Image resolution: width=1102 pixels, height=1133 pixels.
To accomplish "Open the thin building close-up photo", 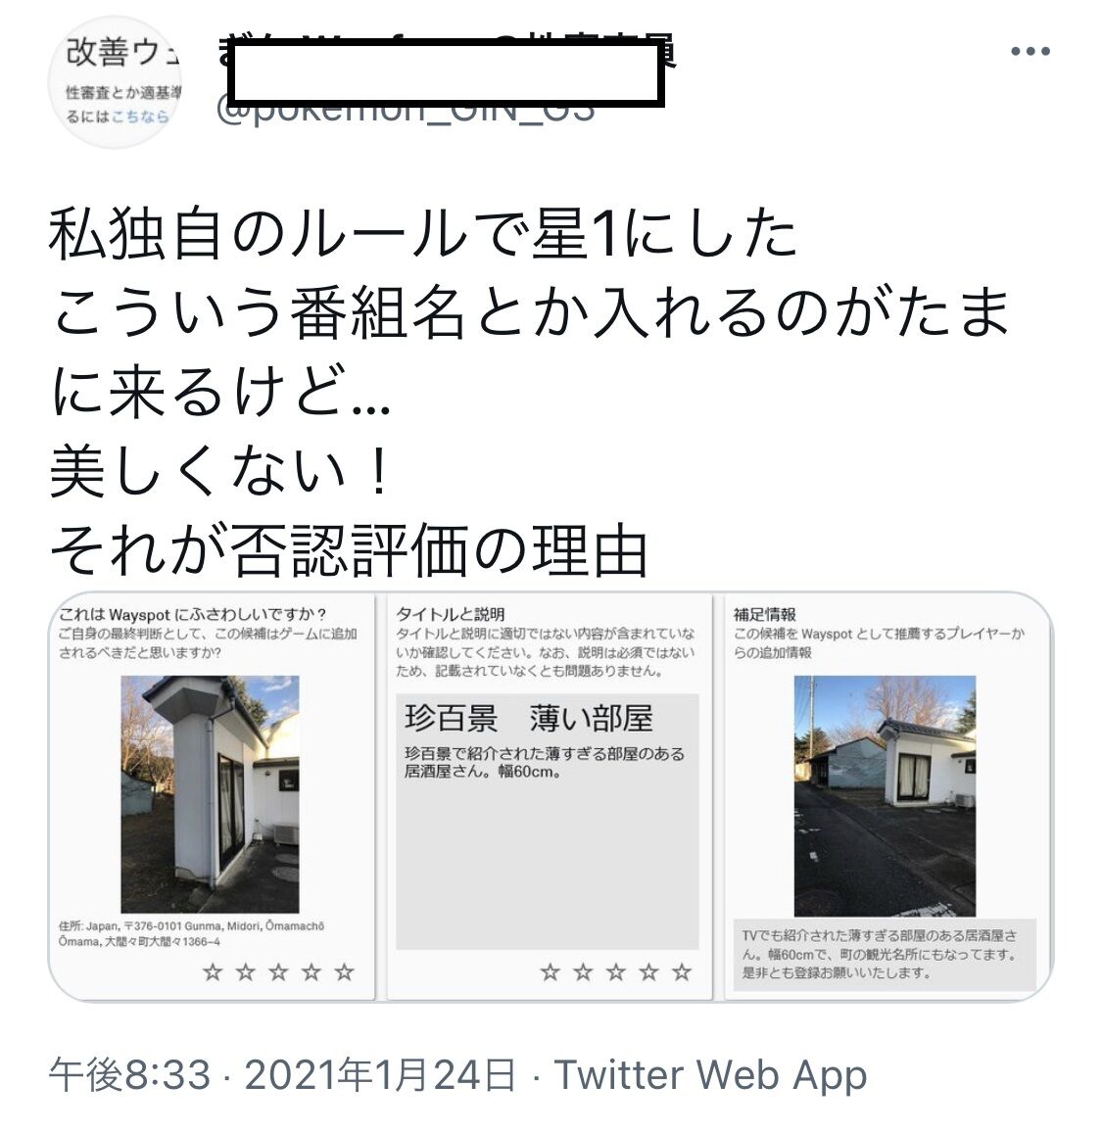I will pos(210,794).
